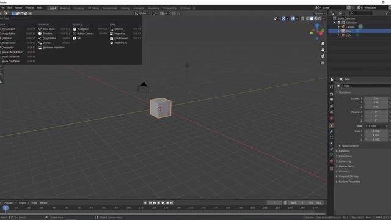Switch perspective/orthographic grid icon
Viewport: 391px width, 220px height.
(x=323, y=63)
